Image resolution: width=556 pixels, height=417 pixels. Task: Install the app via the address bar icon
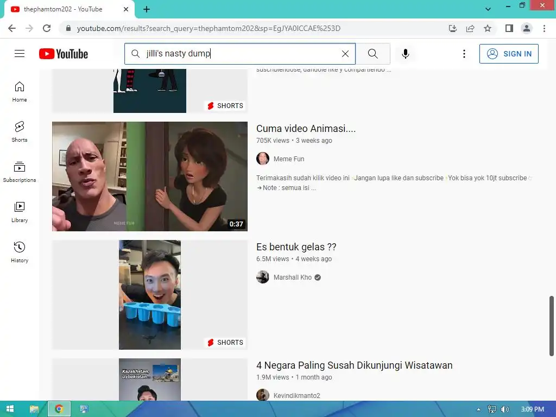452,28
